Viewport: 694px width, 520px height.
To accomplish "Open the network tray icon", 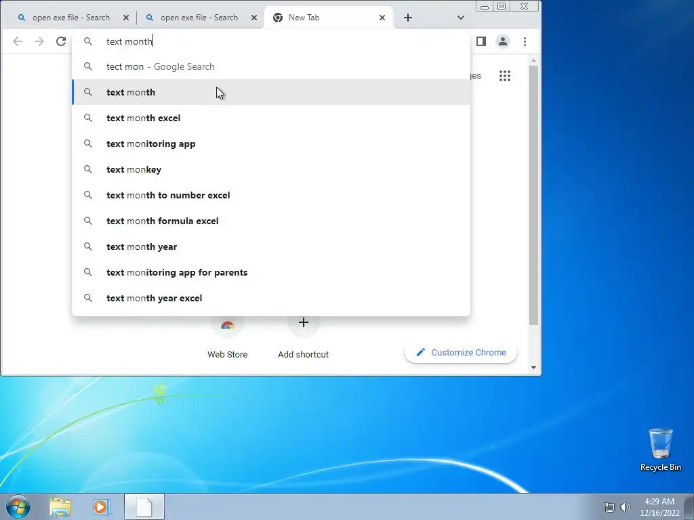I will (609, 507).
